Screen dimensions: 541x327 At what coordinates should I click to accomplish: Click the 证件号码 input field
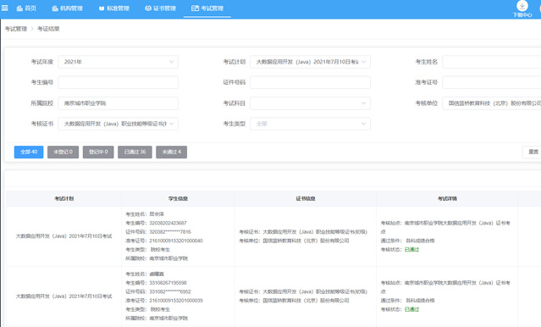point(310,82)
